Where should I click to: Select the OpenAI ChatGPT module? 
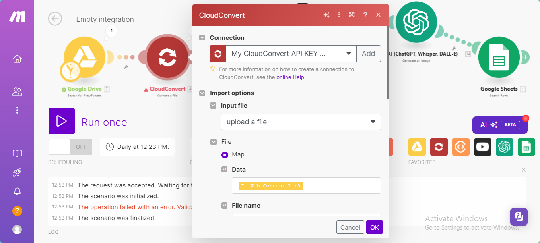click(416, 21)
